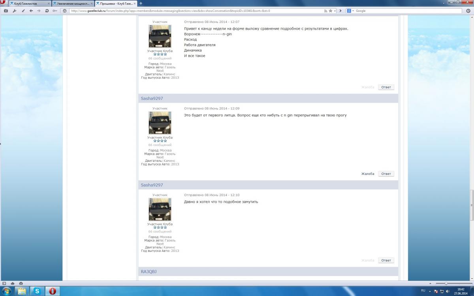Image resolution: width=474 pixels, height=296 pixels.
Task: Expand the bookmark star dropdown arrow
Action: 335,11
